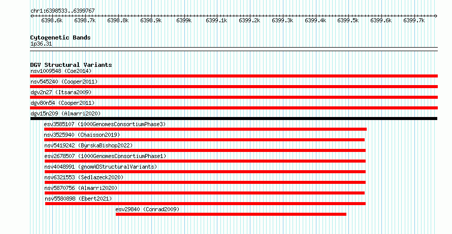
Task: Click the nsv5870756 (Almarri2020) red bar
Action: pos(205,193)
